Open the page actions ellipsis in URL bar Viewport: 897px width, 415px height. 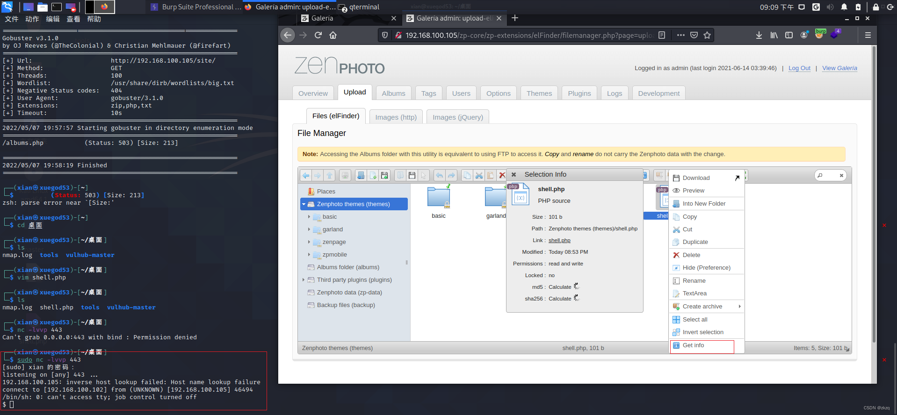point(680,35)
